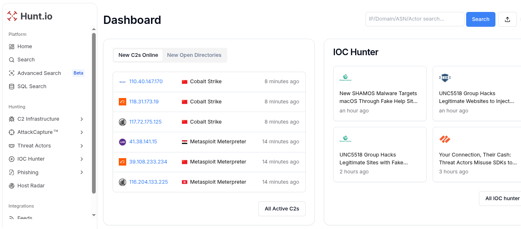Open IP link 118.31.173.19
The height and width of the screenshot is (229, 521).
tap(144, 102)
